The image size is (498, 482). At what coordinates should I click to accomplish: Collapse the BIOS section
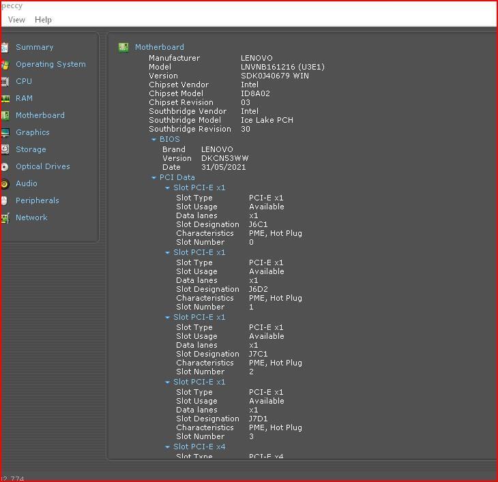[153, 139]
